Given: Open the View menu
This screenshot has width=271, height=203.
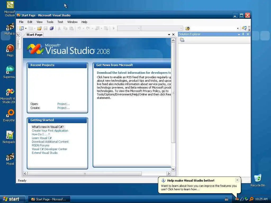Looking at the screenshot, I should (39, 22).
